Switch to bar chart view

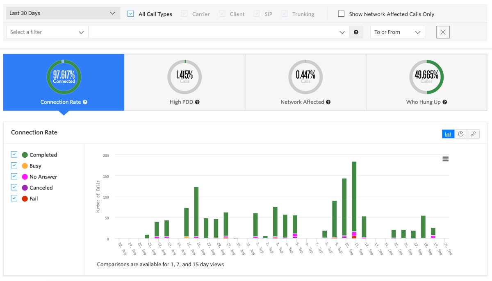(x=448, y=134)
